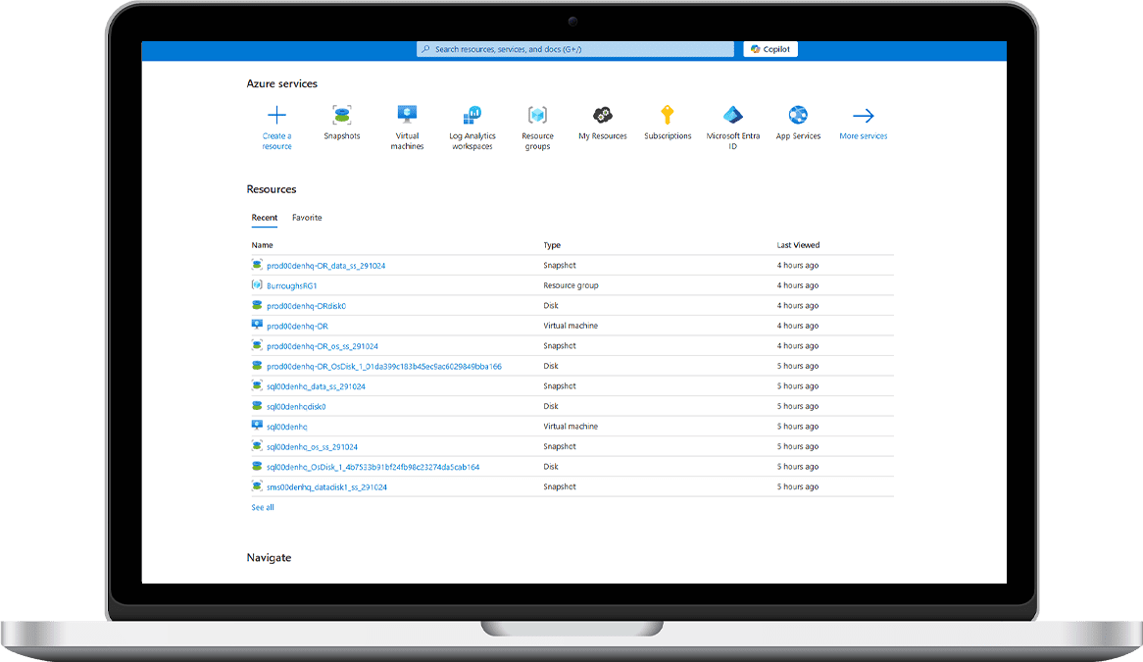Open Subscriptions key icon
The width and height of the screenshot is (1143, 662).
tap(668, 116)
